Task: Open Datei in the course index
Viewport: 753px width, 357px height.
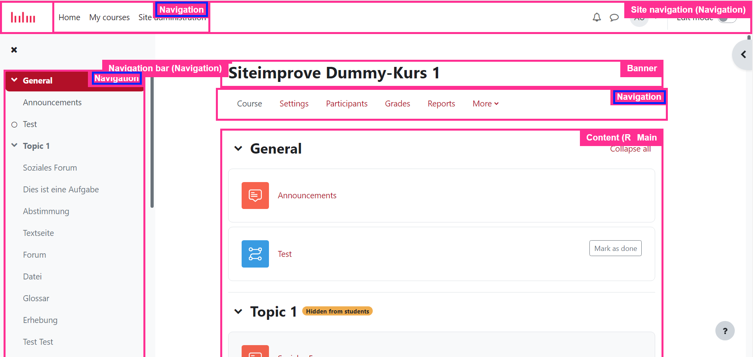Action: 32,277
